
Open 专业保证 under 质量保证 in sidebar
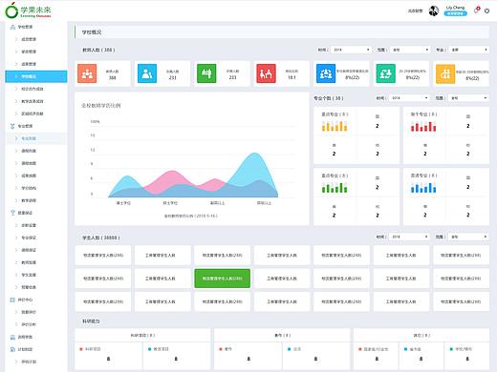tap(29, 238)
